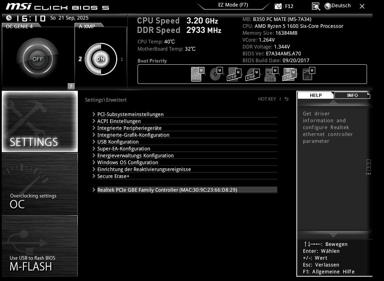This screenshot has width=384, height=281.
Task: Click the Memory Size 16384MB line
Action: click(x=270, y=33)
